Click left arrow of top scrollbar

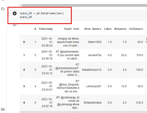click(20, 5)
